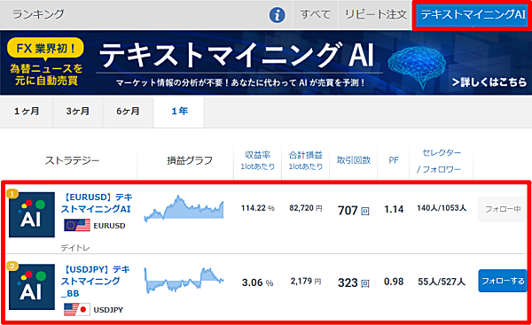Click the 3.06 % return value
This screenshot has width=532, height=325.
point(257,282)
